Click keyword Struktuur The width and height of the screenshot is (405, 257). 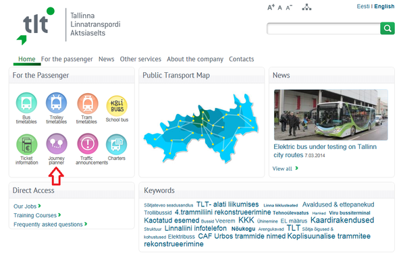point(153,229)
